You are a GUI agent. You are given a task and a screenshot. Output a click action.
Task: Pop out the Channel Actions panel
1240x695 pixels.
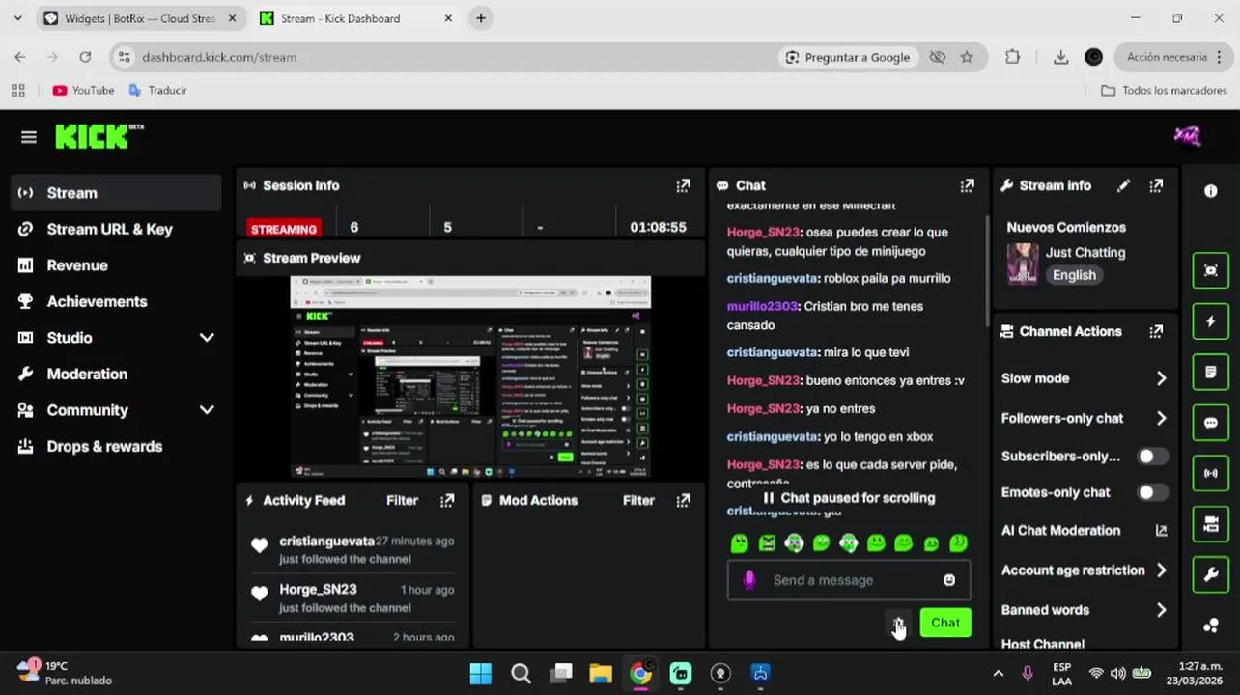click(x=1156, y=331)
